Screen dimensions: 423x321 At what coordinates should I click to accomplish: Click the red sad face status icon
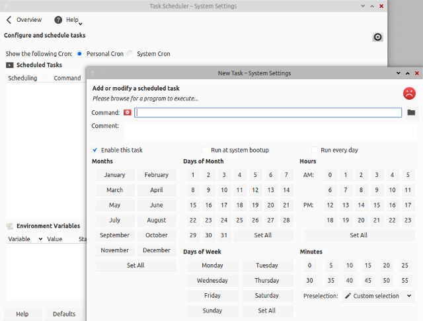[409, 93]
